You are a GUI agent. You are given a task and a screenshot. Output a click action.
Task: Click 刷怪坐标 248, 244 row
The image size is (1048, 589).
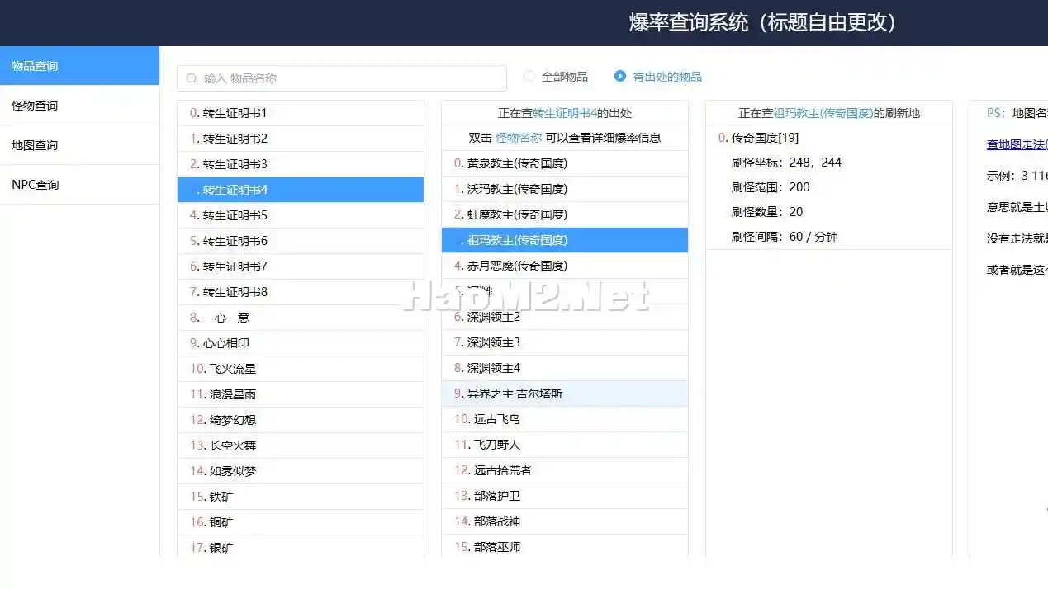(x=829, y=163)
